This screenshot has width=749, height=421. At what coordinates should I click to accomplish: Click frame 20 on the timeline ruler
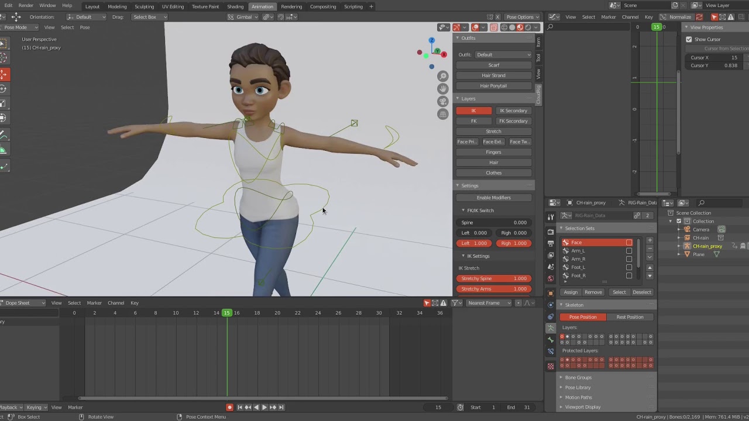(277, 313)
